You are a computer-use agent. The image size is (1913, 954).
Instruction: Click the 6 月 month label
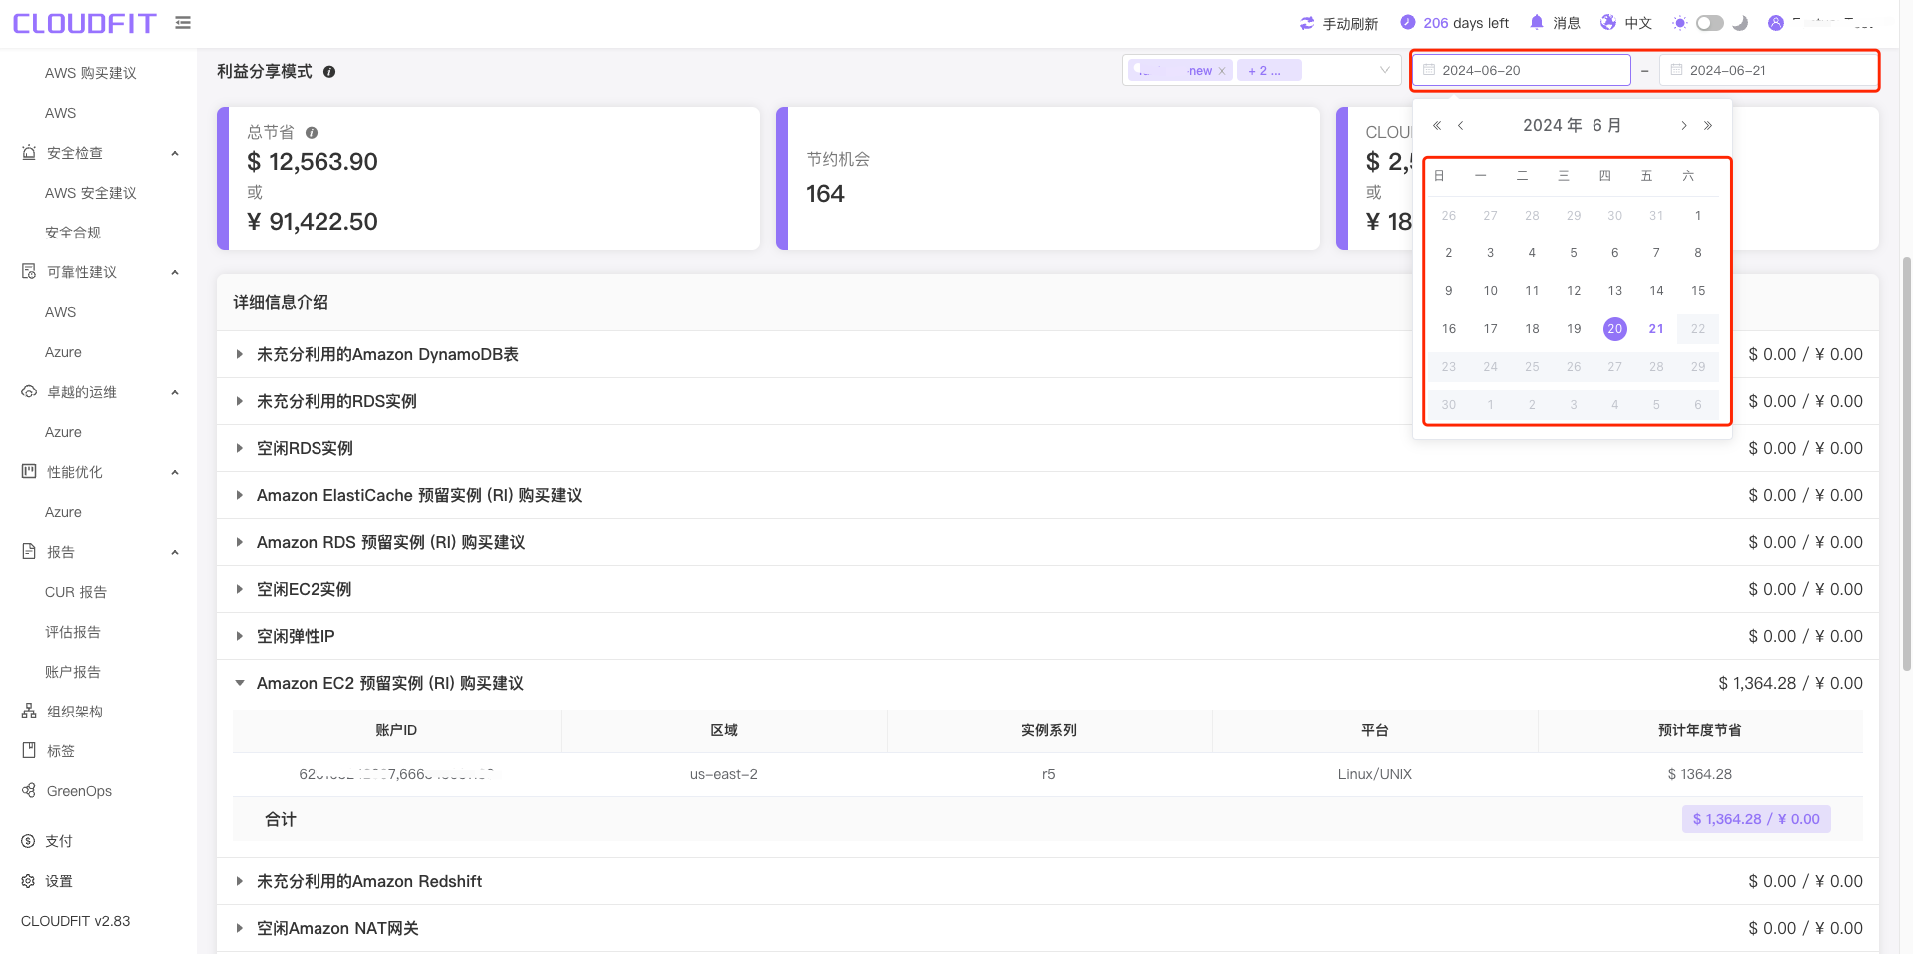(x=1606, y=125)
